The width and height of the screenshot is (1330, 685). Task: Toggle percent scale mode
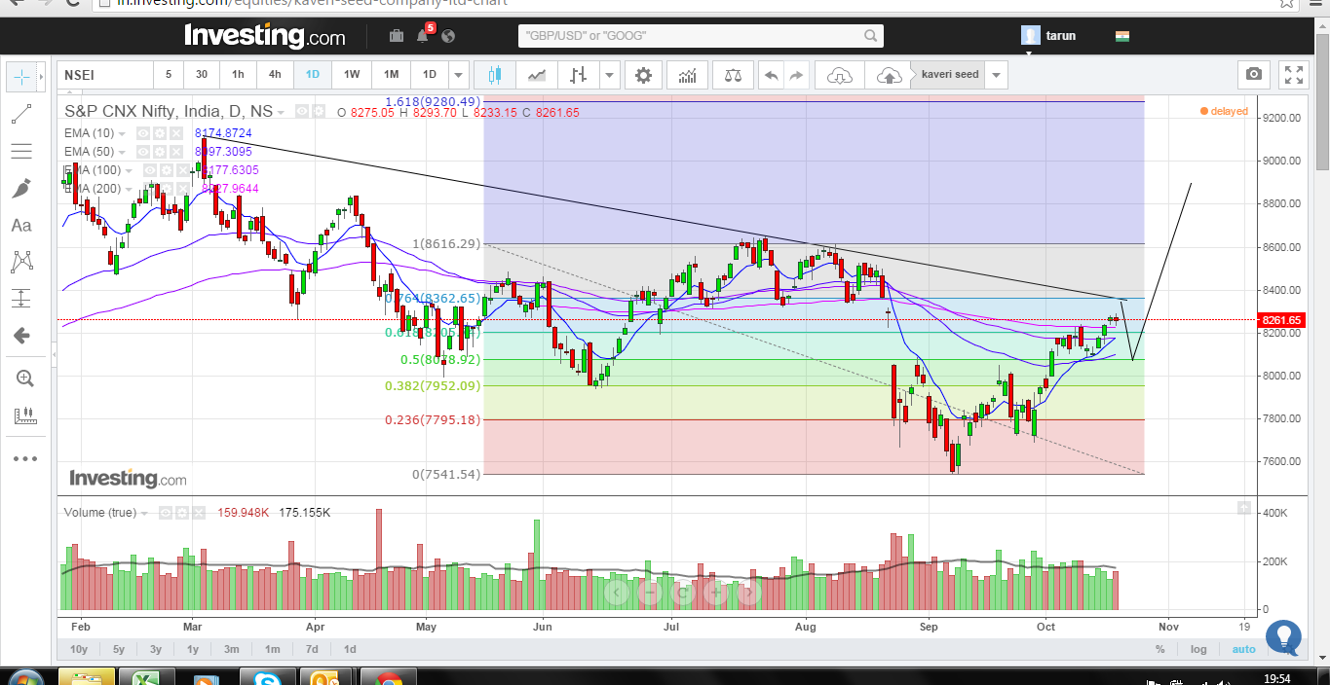click(x=1160, y=649)
